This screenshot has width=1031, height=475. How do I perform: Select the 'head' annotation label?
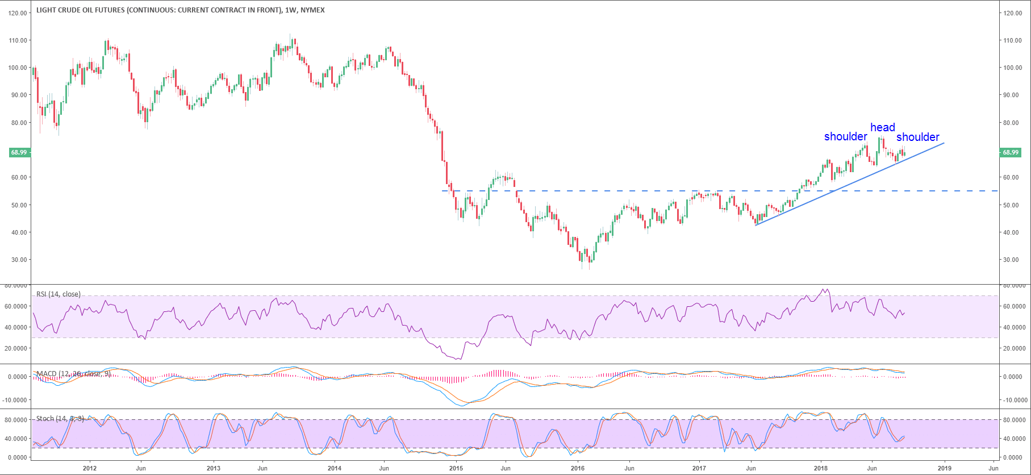point(882,127)
